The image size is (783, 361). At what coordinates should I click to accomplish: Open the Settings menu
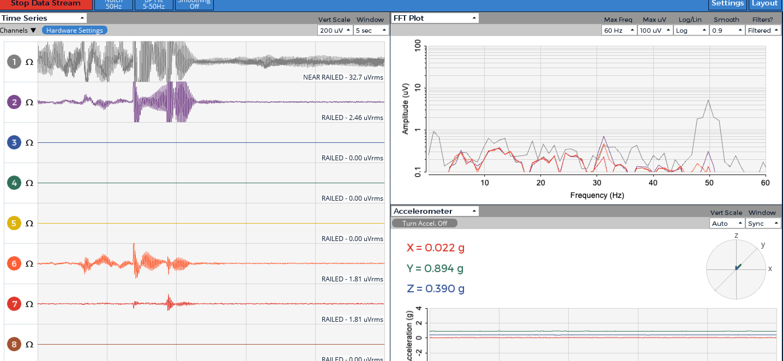point(727,4)
